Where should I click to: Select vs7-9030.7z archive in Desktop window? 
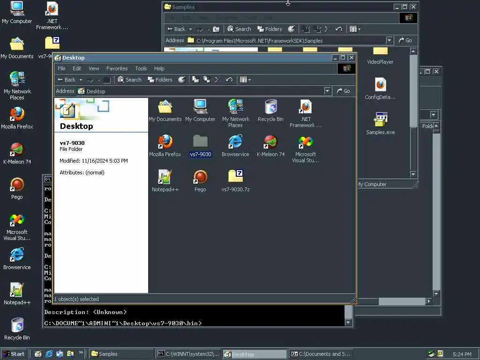(235, 181)
